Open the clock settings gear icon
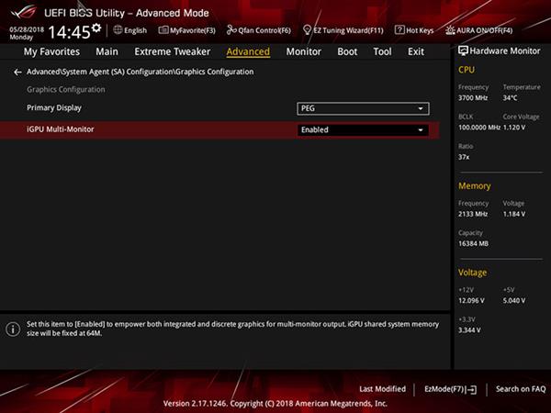 96,28
